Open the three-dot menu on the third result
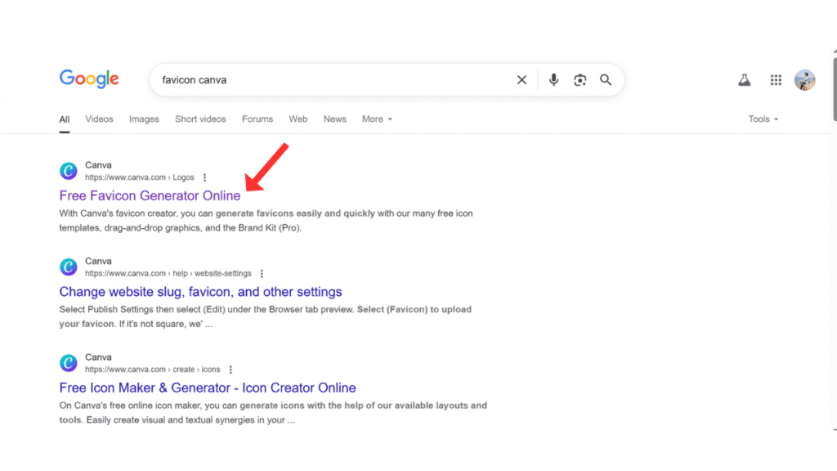837x471 pixels. coord(231,370)
